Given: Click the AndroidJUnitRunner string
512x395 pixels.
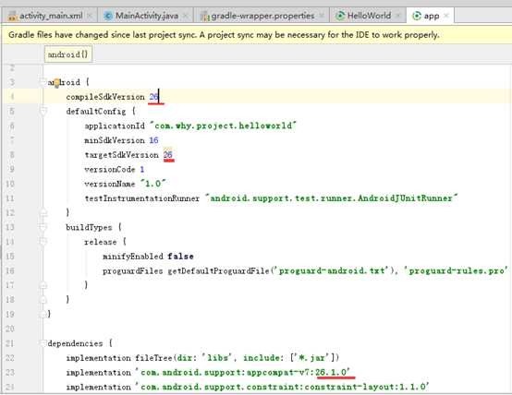Looking at the screenshot, I should coord(332,198).
